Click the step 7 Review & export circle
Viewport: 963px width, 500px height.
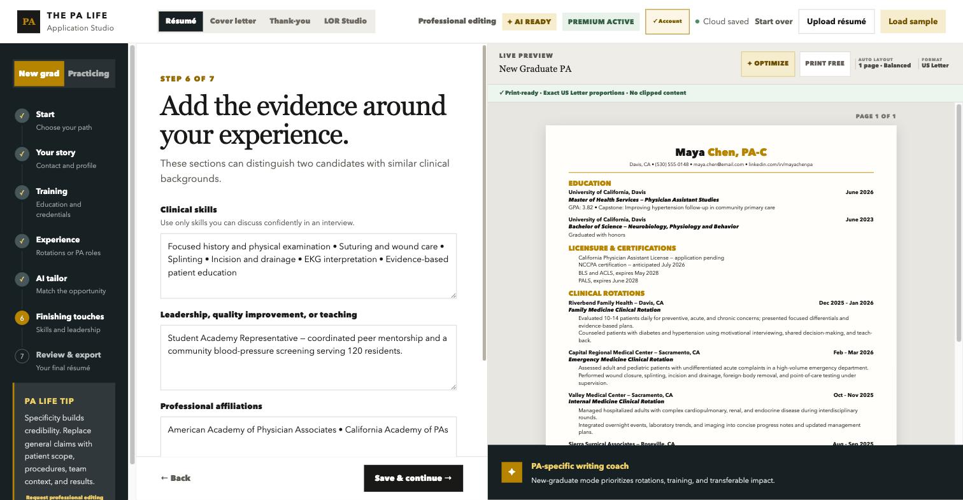22,356
